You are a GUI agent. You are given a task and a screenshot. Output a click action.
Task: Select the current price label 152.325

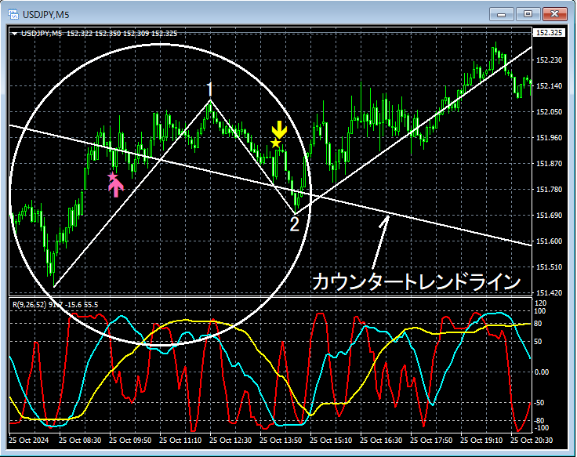point(549,33)
